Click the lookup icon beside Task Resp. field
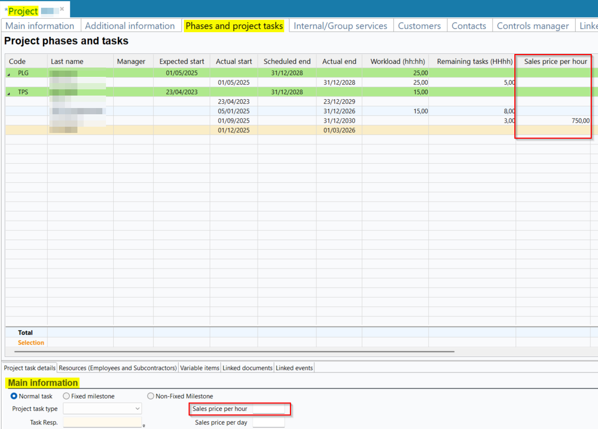 click(x=143, y=425)
